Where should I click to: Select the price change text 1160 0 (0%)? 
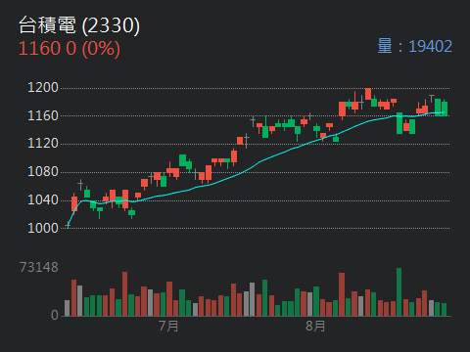70,49
